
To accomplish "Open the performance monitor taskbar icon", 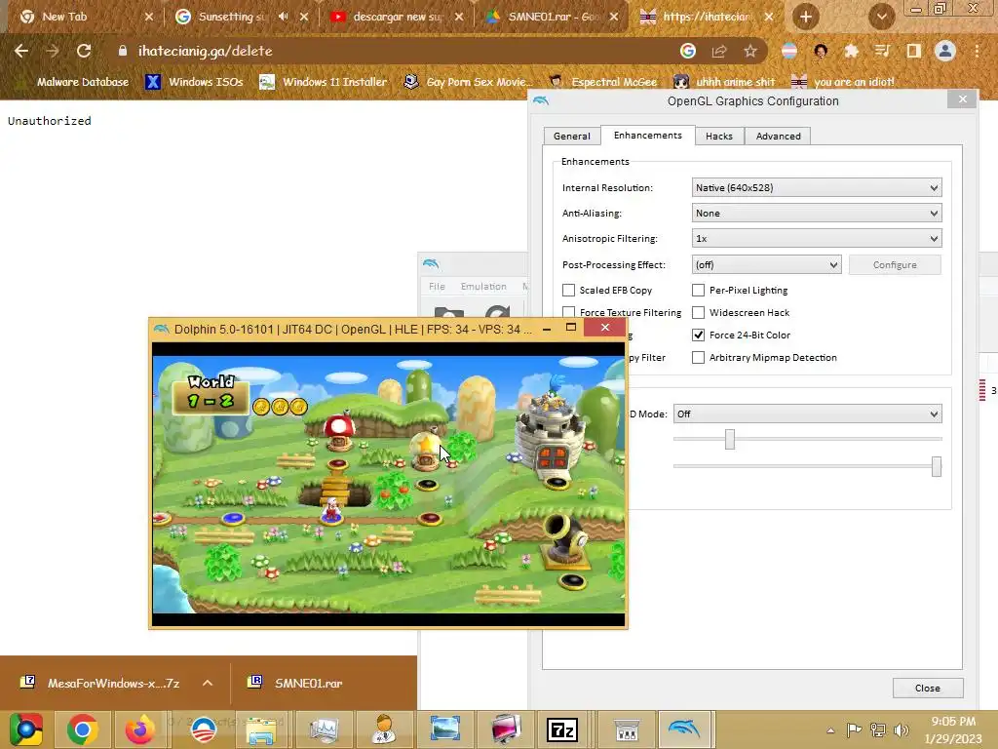I will [324, 729].
